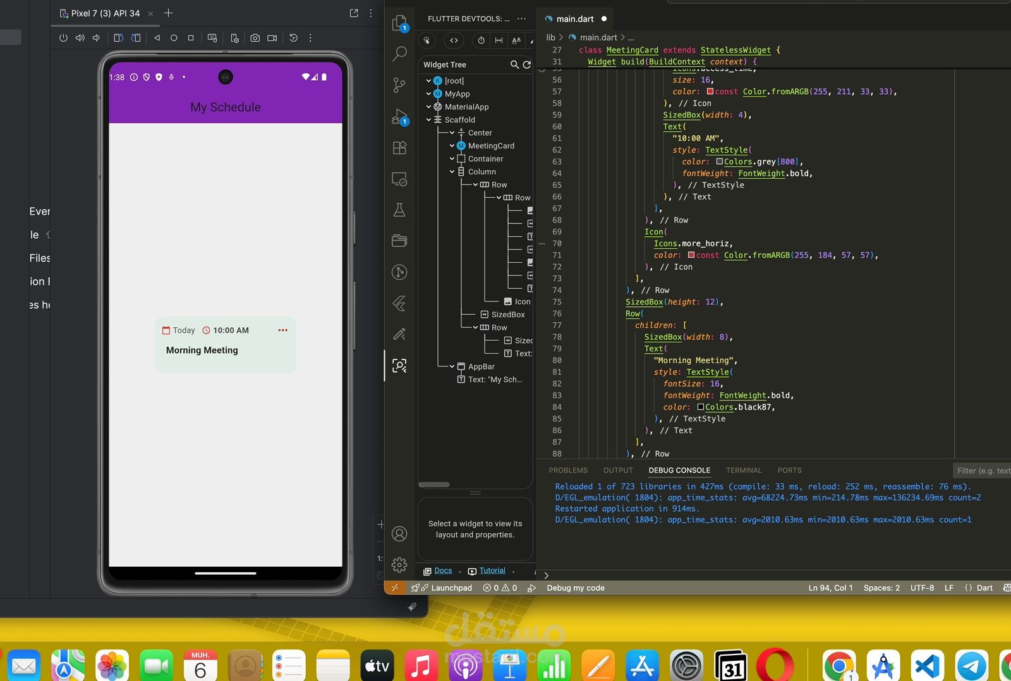Viewport: 1011px width, 681px height.
Task: Open the Run and Debug view
Action: (400, 117)
